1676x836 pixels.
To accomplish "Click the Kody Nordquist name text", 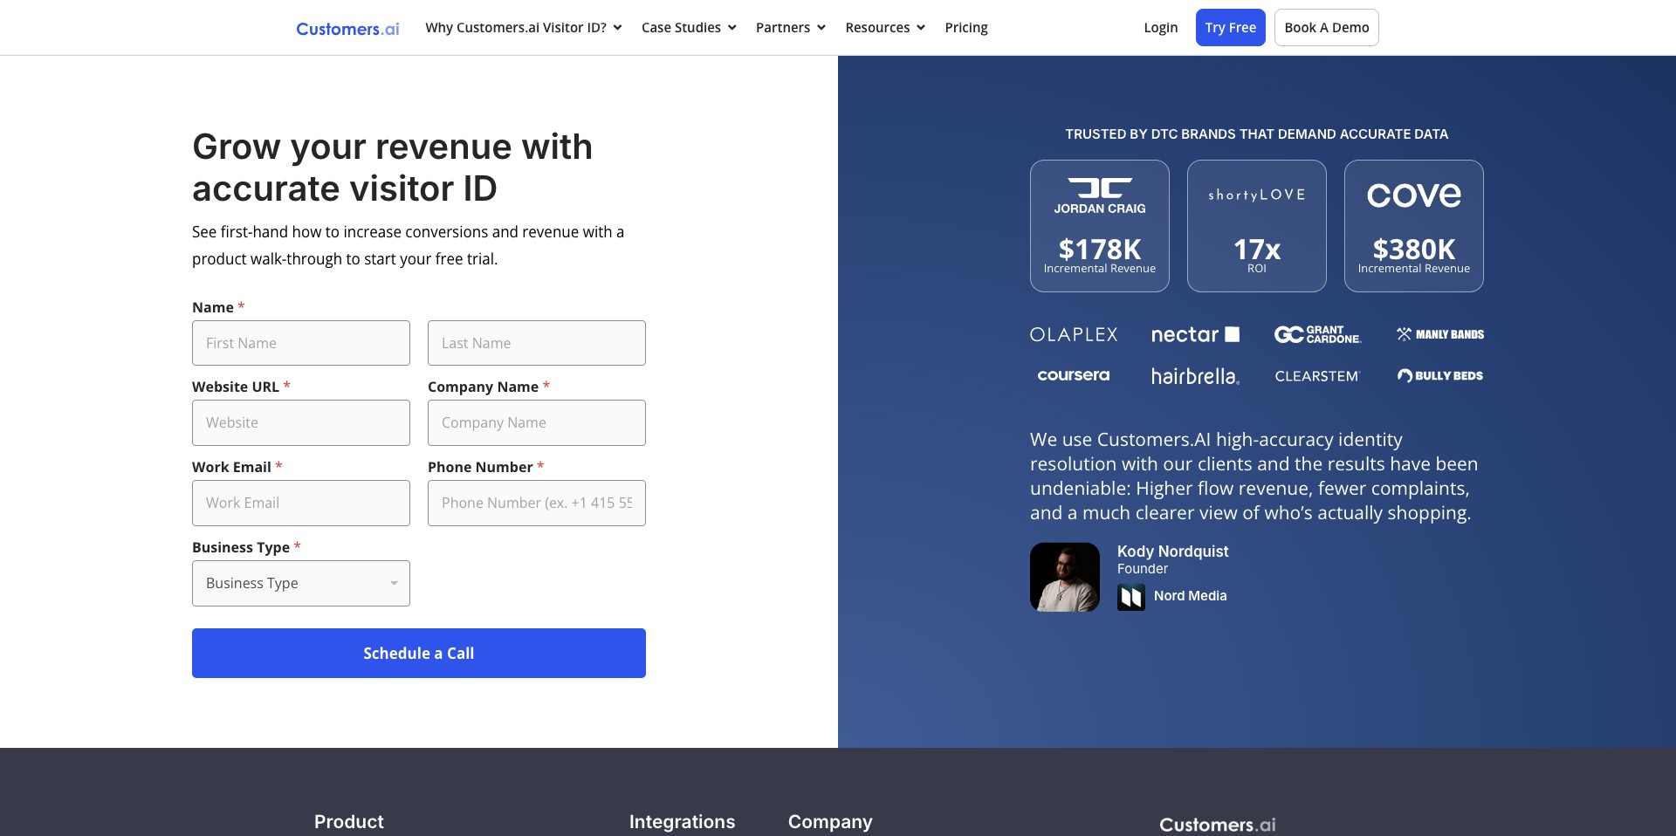I will [1172, 552].
